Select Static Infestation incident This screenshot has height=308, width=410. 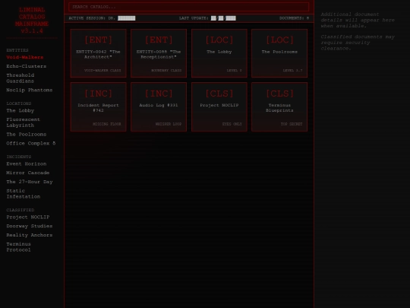(23, 194)
